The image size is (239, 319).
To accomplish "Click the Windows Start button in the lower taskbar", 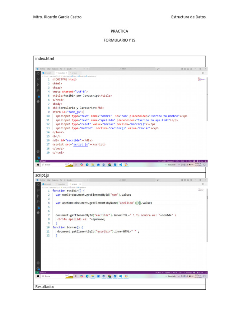I will click(x=38, y=276).
